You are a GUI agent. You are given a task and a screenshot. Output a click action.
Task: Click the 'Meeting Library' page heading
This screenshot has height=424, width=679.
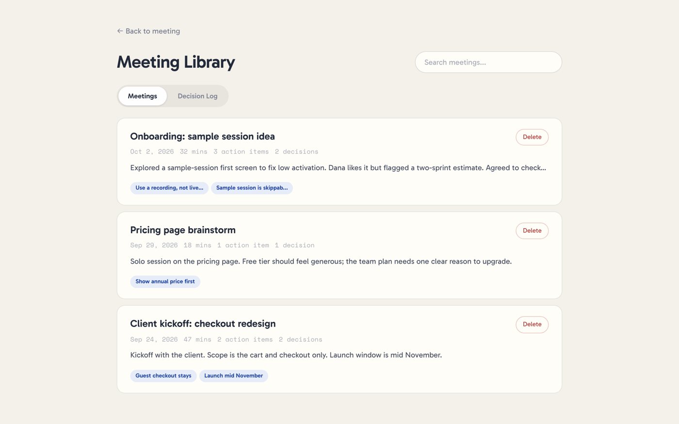[176, 62]
